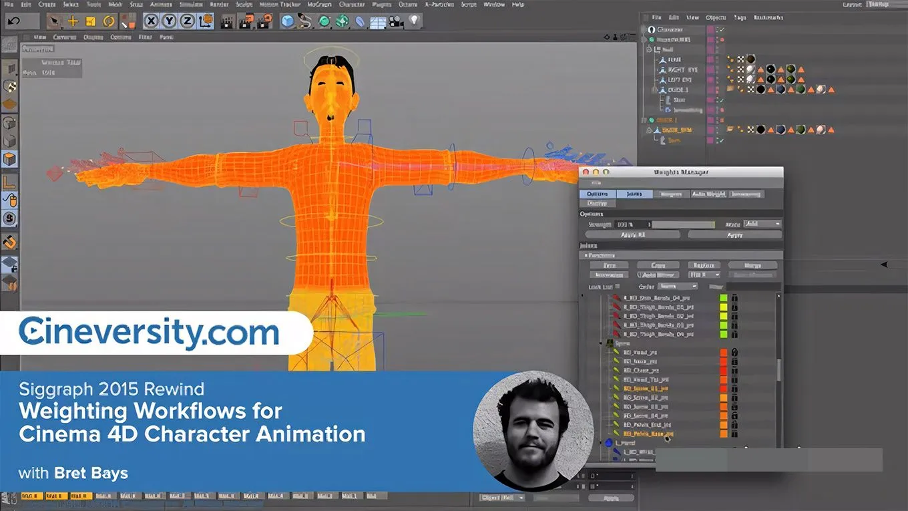This screenshot has height=511, width=908.
Task: Click the Undo arrow icon
Action: 14,21
